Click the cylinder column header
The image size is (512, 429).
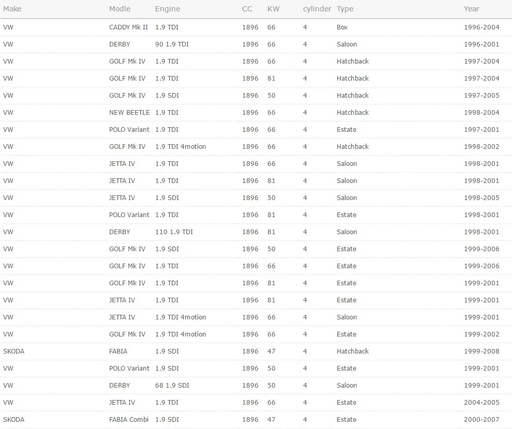click(x=317, y=9)
